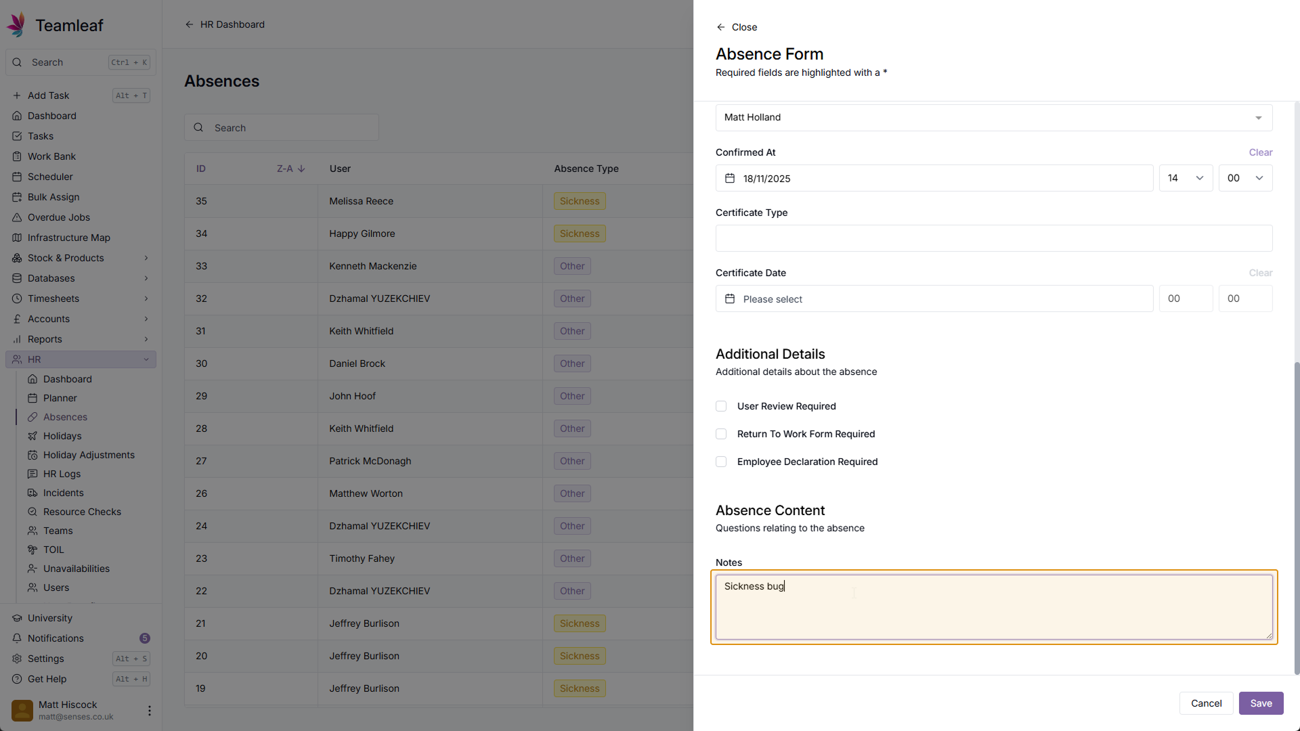Open the Holidays page in the HR menu
This screenshot has width=1300, height=731.
tap(62, 436)
